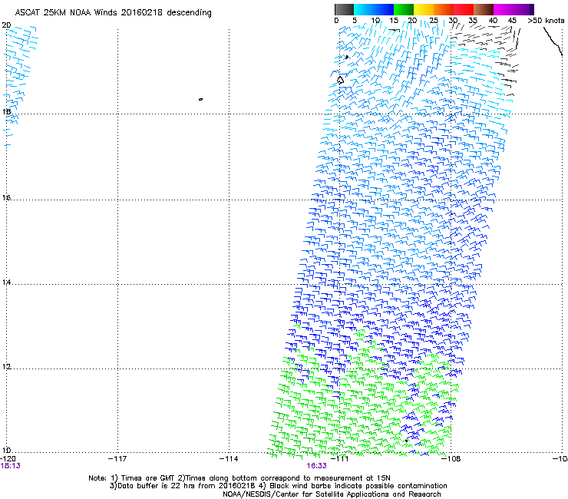Click the dark purple 45-50 knots swatch
Viewport: 568px width, 499px height.
[523, 9]
